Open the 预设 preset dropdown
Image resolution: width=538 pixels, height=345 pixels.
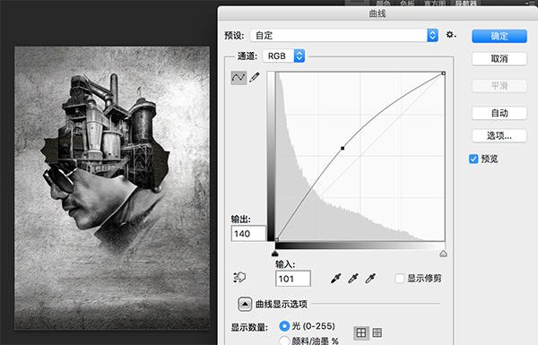point(344,35)
